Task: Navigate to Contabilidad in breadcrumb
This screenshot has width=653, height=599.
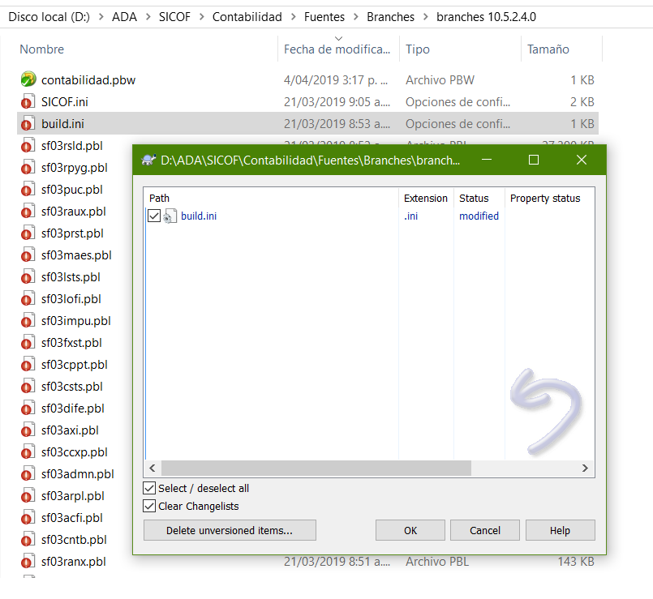Action: coord(247,17)
